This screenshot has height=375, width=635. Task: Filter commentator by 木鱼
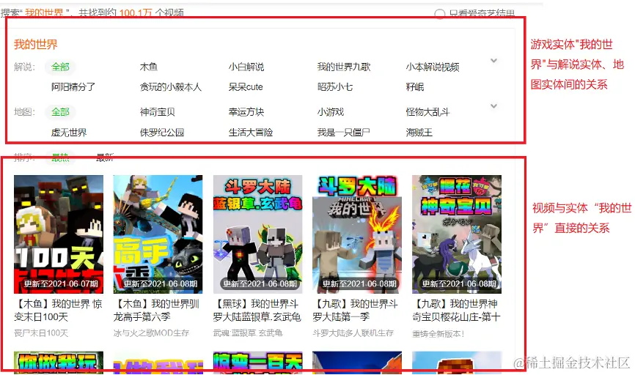click(149, 67)
